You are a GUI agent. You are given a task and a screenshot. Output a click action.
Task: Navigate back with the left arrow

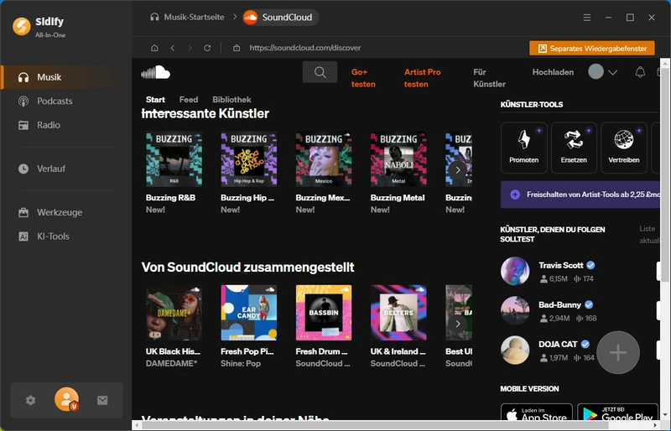pos(173,48)
